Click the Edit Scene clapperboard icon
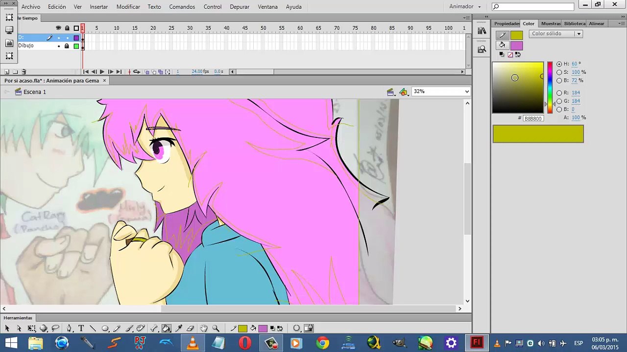Viewport: 627px width, 352px height. [x=390, y=91]
